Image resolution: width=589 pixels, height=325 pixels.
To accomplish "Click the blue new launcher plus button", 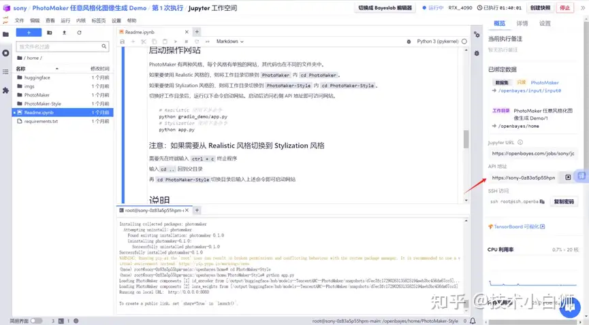I will (29, 33).
